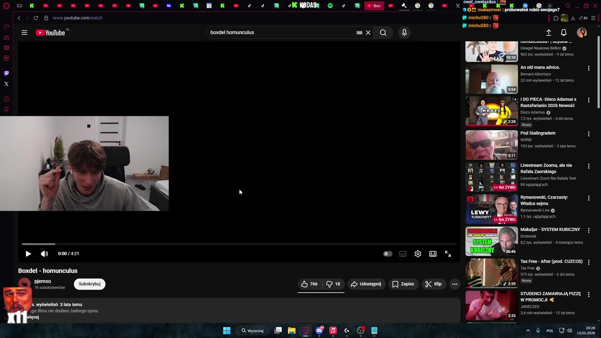Create a clip with Klip button
601x338 pixels.
(x=433, y=284)
